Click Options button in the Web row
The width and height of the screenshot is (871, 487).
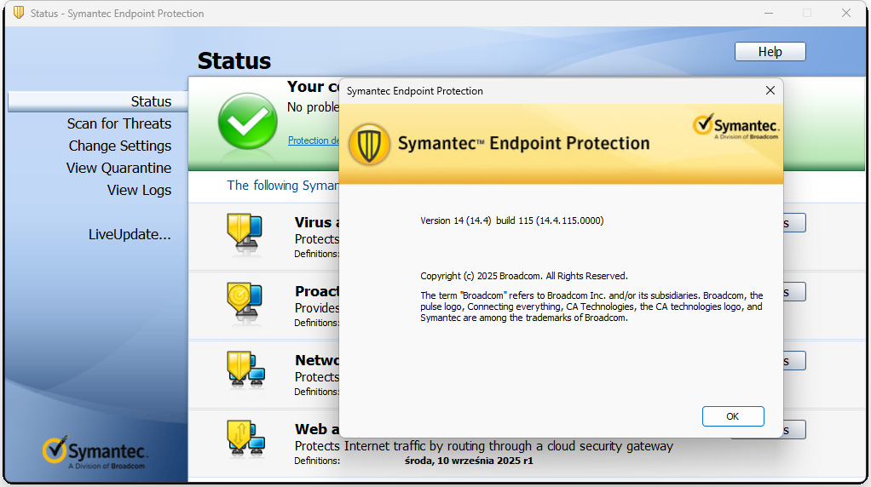click(794, 430)
